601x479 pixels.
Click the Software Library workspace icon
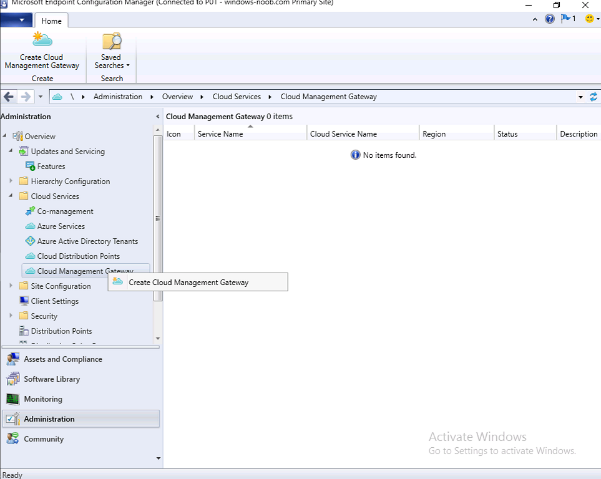tap(13, 379)
